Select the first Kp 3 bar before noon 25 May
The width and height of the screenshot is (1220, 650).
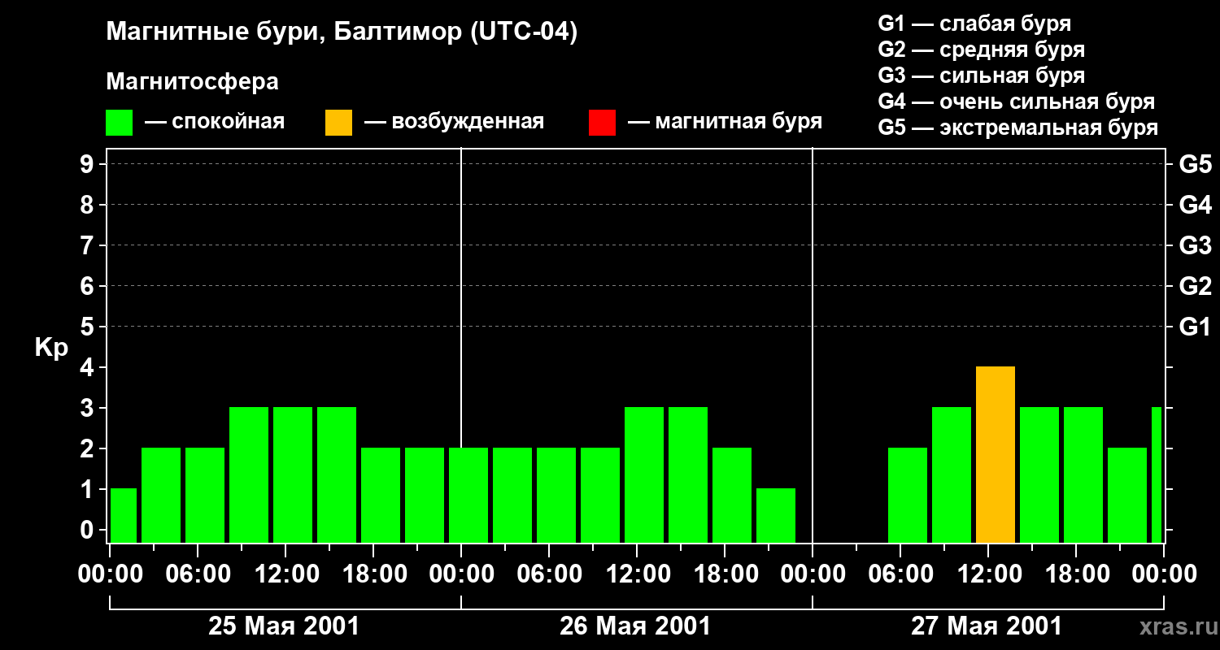coord(249,475)
